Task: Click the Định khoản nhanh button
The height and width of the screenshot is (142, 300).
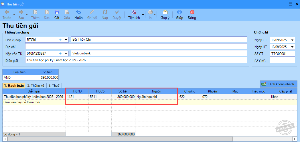Action: [277, 84]
